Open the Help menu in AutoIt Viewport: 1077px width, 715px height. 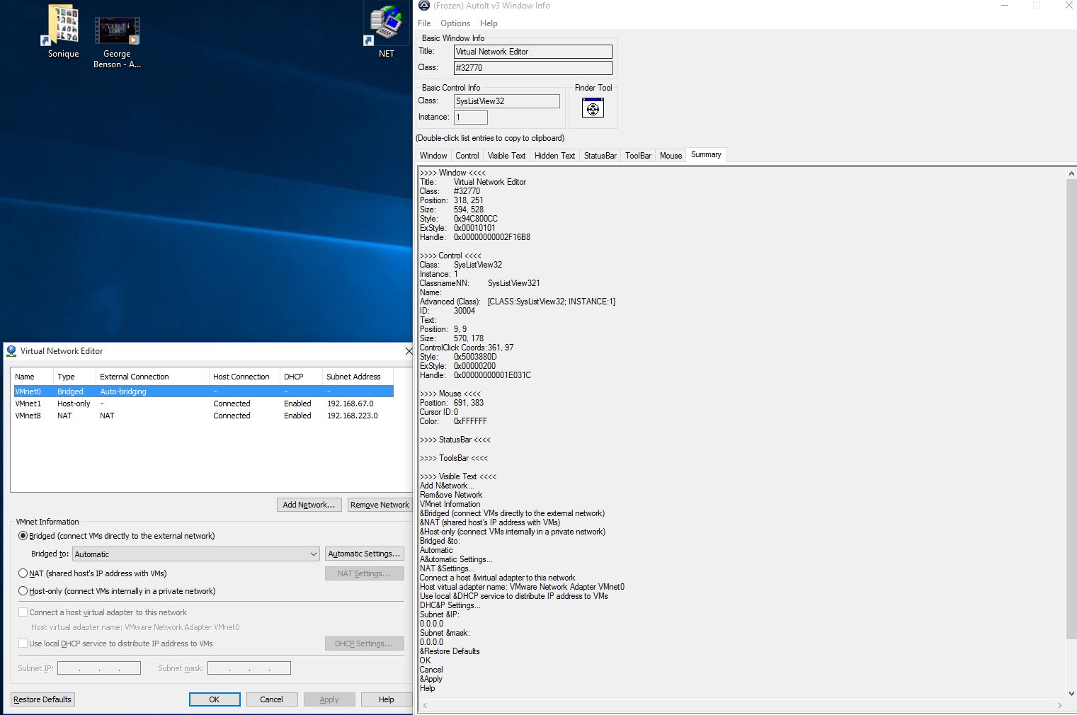click(x=489, y=23)
